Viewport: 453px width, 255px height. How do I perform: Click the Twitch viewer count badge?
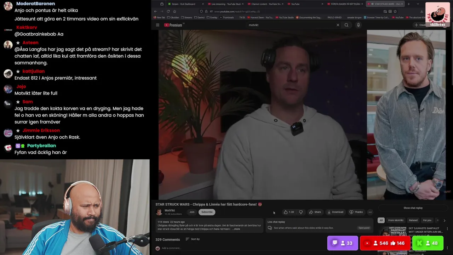pyautogui.click(x=343, y=243)
